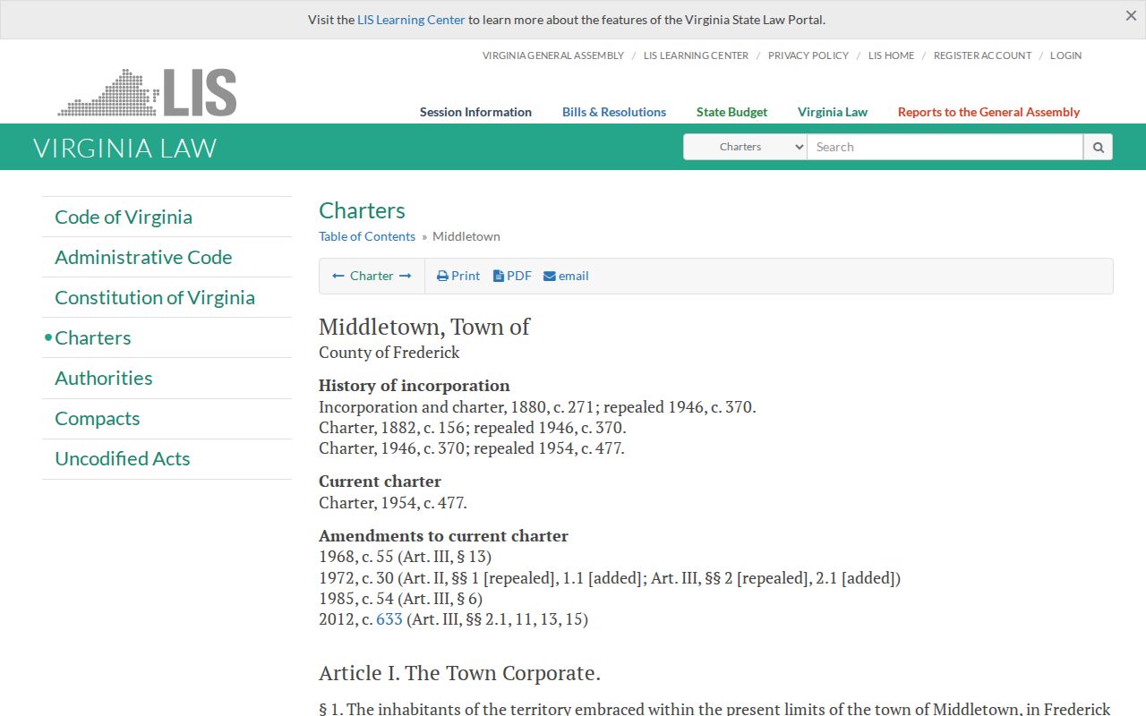Click the Middletown breadcrumb text
Screen dimensions: 1146x716
click(466, 236)
